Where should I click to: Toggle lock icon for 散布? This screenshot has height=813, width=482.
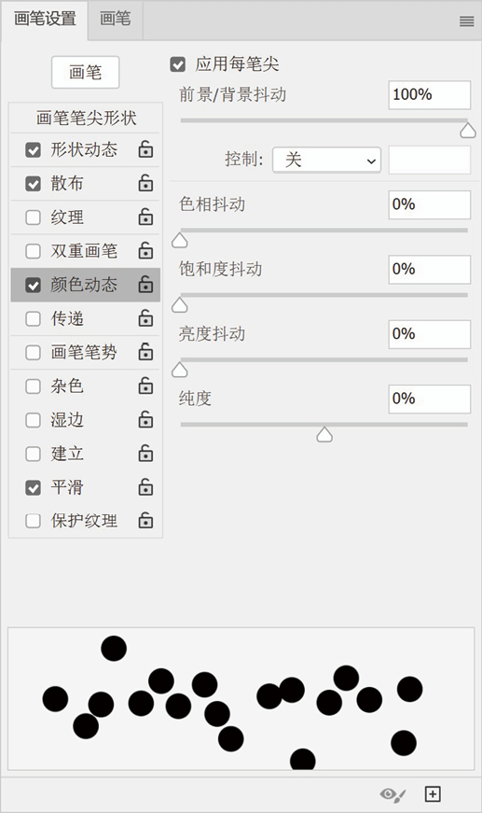tap(145, 183)
